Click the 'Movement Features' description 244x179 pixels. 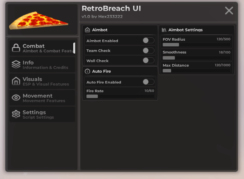(44, 101)
